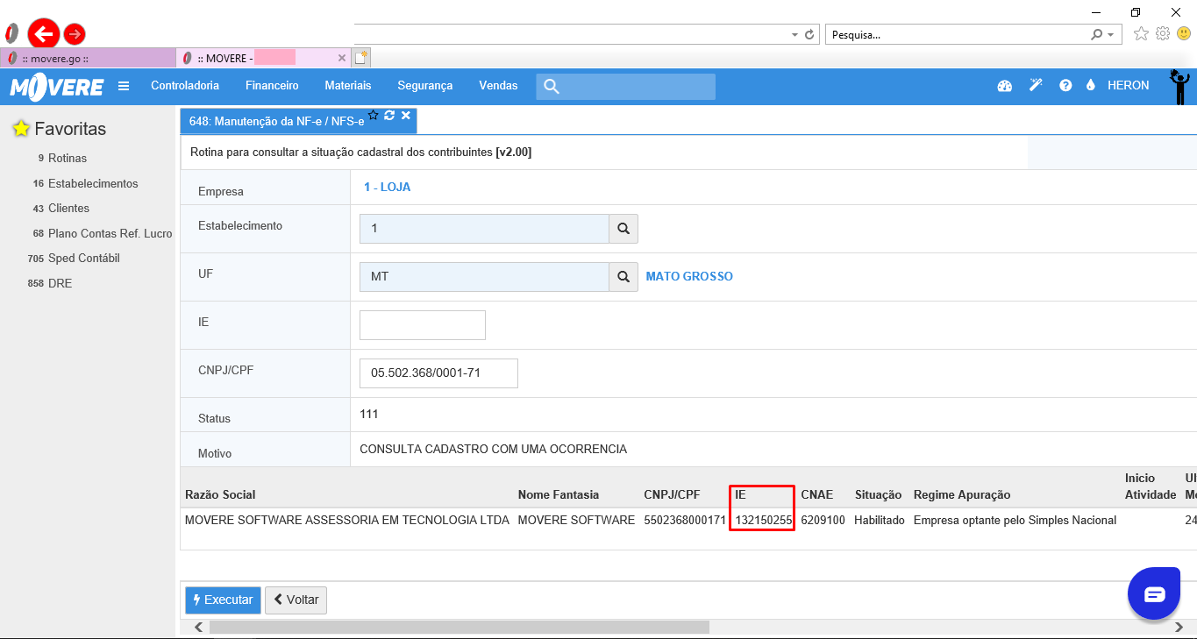Click MOVERE SOFTWARE ASSESSORIA EM TECNOLOGIA LTDA cell
The height and width of the screenshot is (639, 1197).
tap(347, 521)
